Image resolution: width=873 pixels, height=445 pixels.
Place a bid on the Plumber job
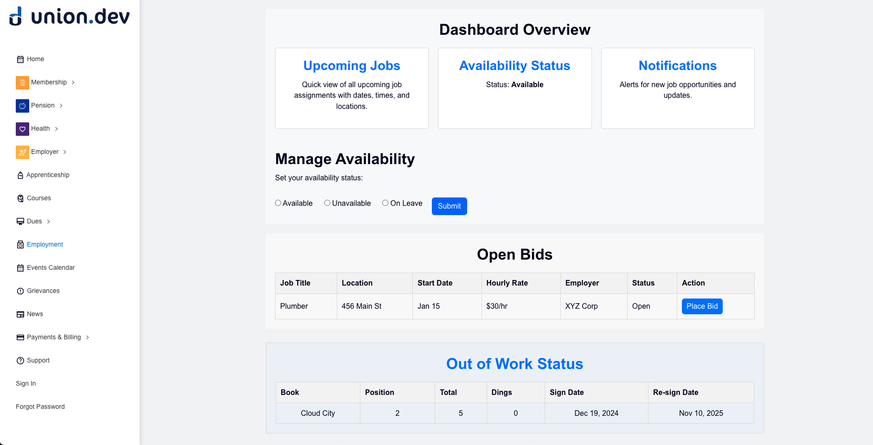click(702, 306)
